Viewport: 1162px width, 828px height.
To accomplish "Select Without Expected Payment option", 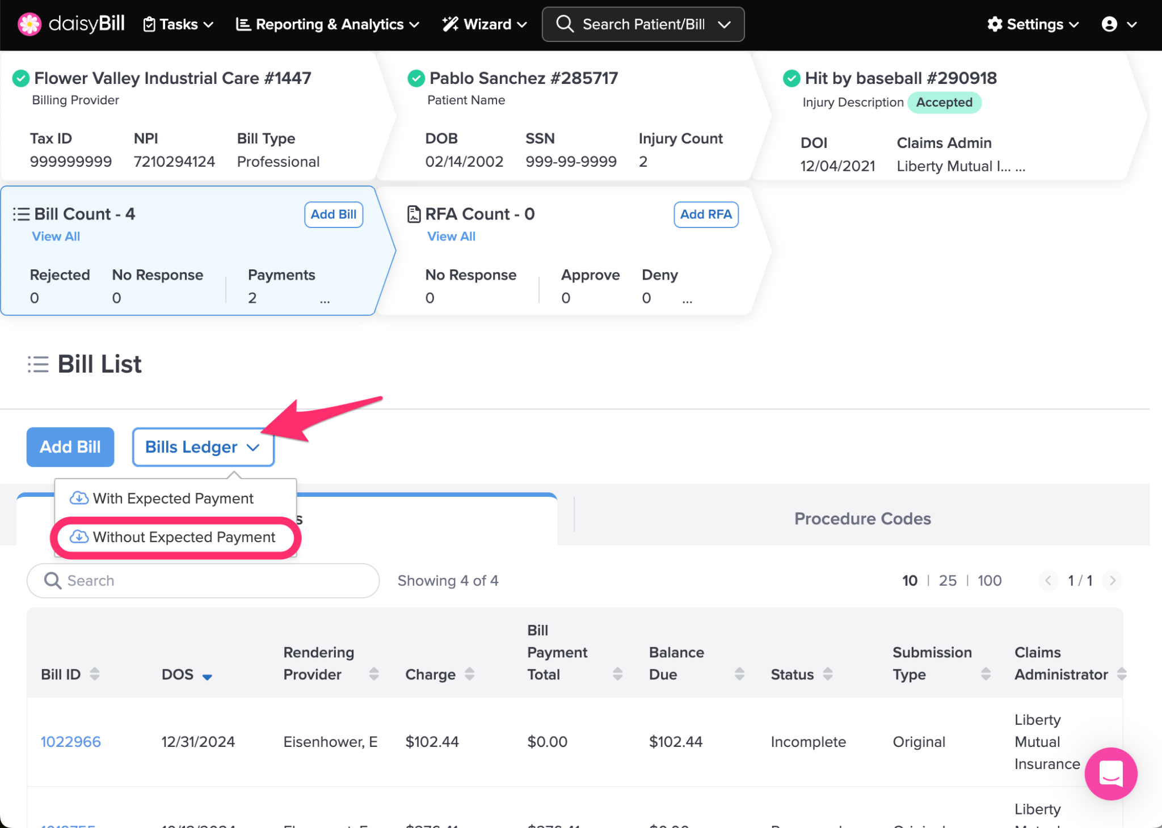I will [x=183, y=536].
